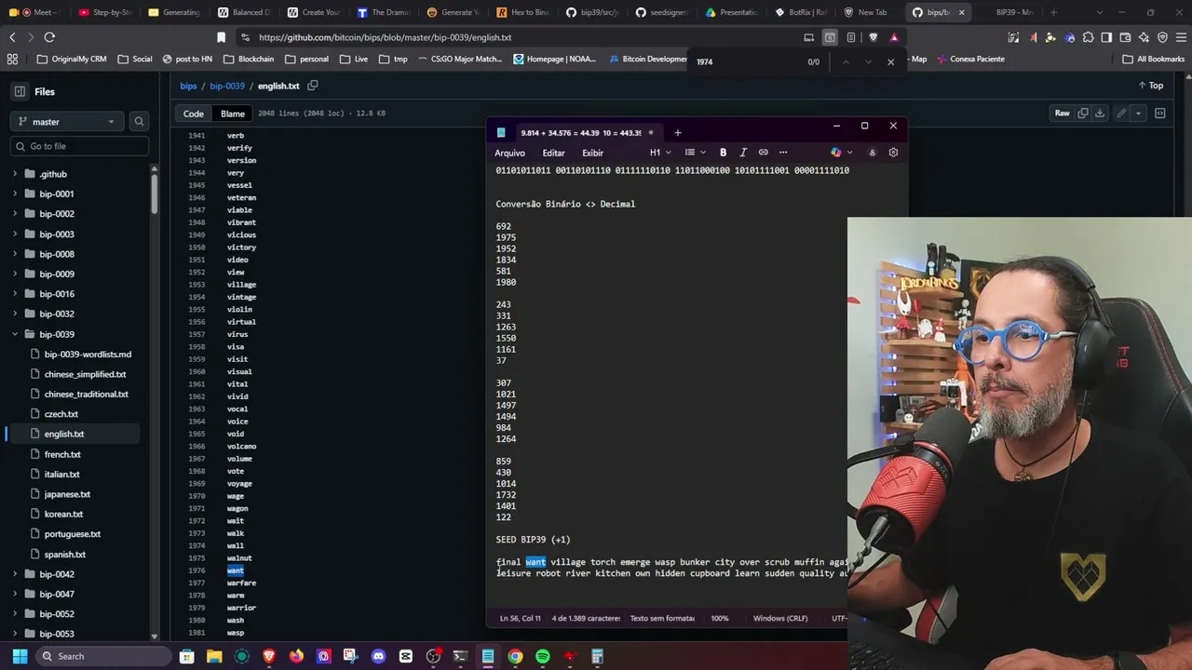This screenshot has width=1192, height=670.
Task: Open the H1 heading style dropdown
Action: 660,153
